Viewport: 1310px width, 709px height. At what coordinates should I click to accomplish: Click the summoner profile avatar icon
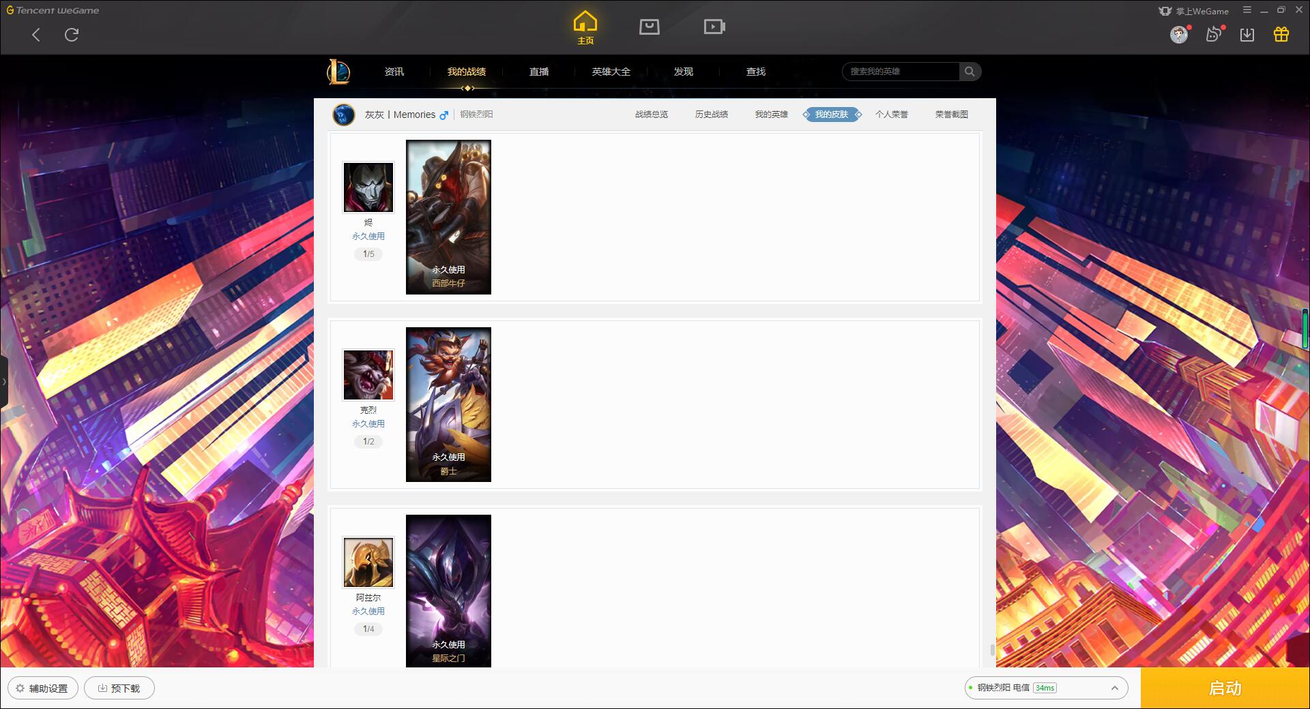(x=344, y=115)
